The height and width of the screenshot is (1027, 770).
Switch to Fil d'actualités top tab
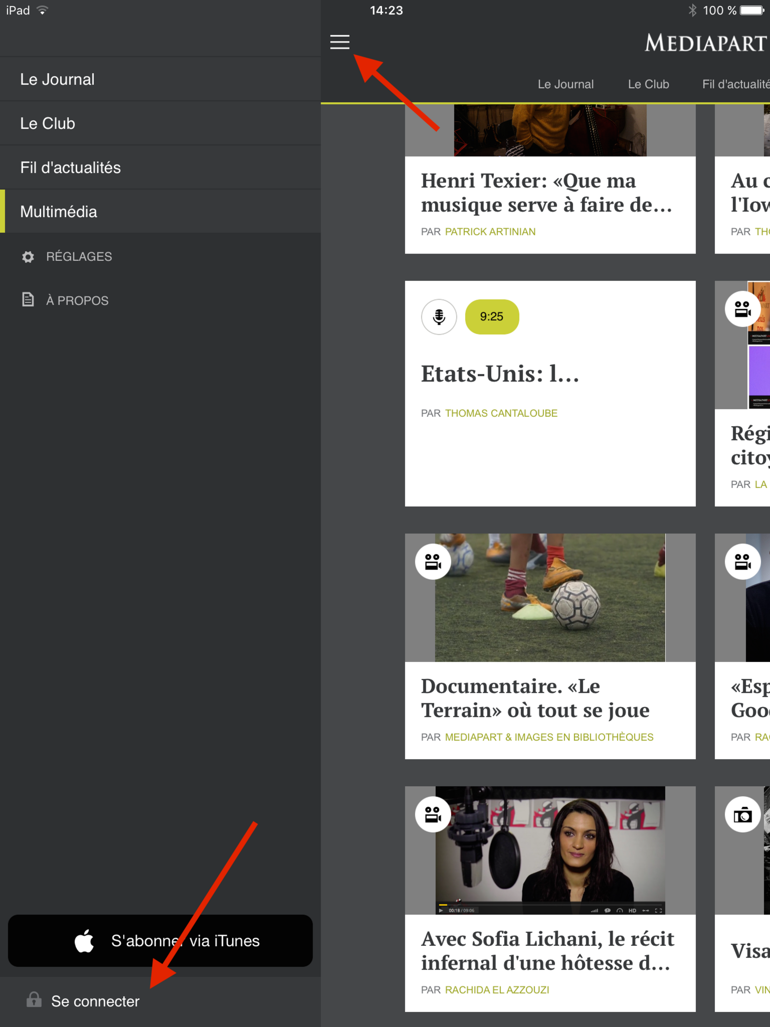click(736, 84)
